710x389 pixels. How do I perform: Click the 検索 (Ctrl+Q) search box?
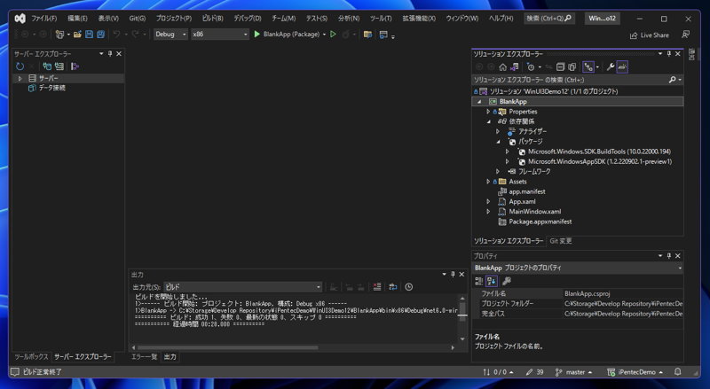549,19
